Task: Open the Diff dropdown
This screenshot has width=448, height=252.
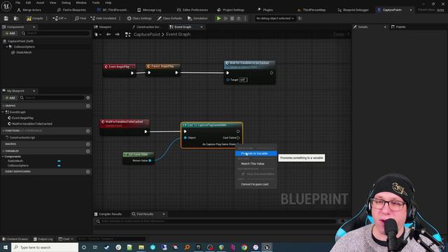Action: tap(59, 18)
